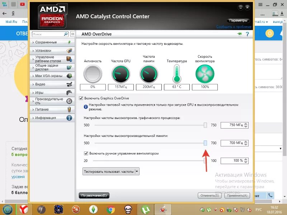Increase memory clock with up stepper arrow
Image resolution: width=287 pixels, height=215 pixels.
click(246, 142)
